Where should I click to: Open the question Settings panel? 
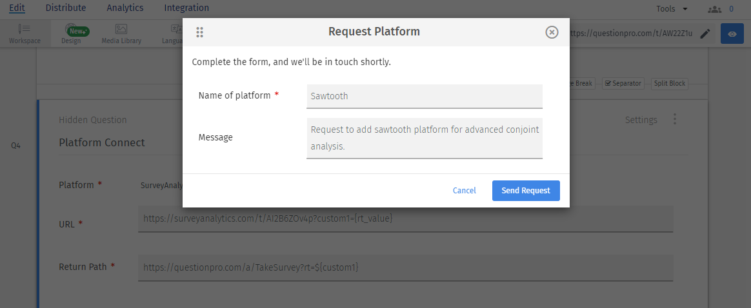point(641,120)
